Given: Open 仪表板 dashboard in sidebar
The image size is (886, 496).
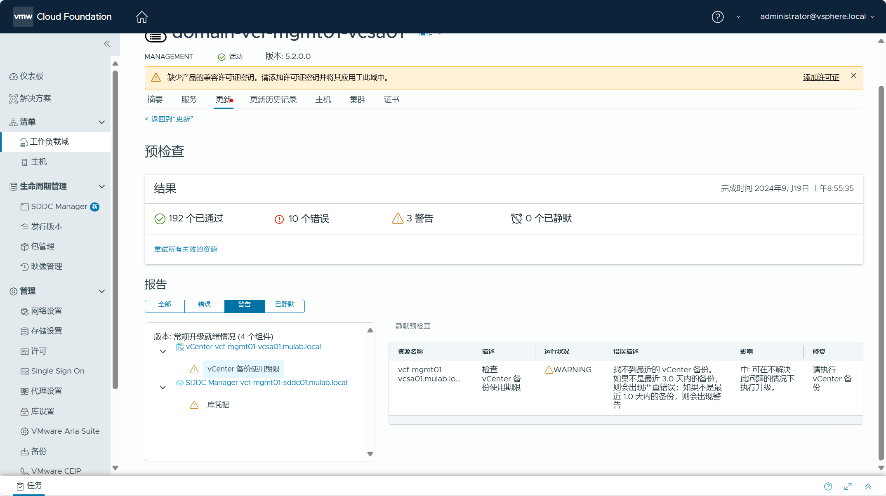Looking at the screenshot, I should (x=32, y=76).
